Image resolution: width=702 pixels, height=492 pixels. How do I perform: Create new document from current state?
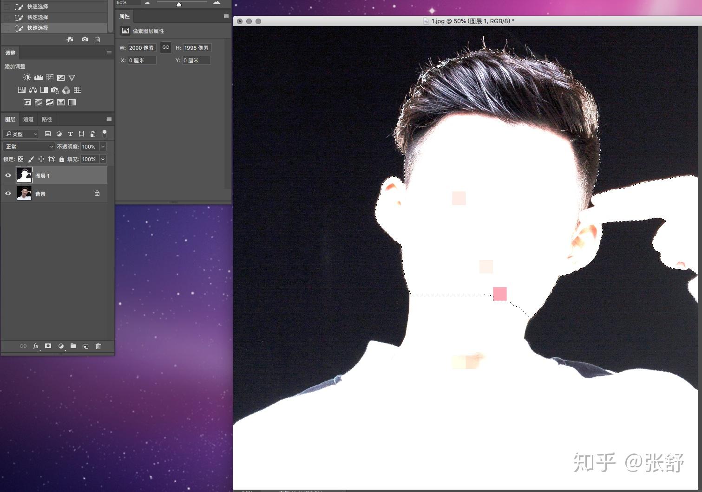click(70, 39)
